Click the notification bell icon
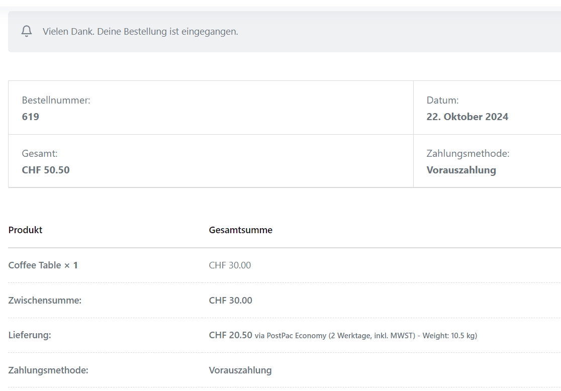The image size is (561, 391). [27, 31]
